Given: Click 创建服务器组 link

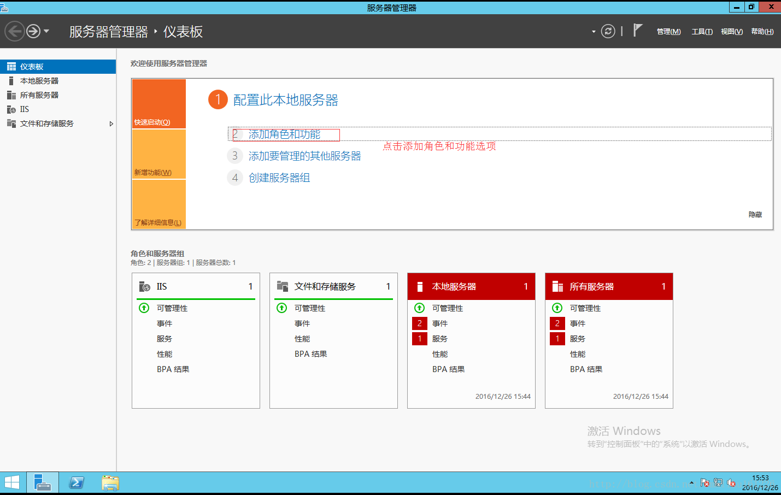Looking at the screenshot, I should click(x=279, y=178).
